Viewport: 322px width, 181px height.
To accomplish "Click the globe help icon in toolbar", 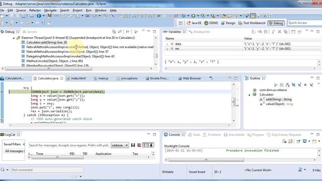I will pyautogui.click(x=39, y=16).
